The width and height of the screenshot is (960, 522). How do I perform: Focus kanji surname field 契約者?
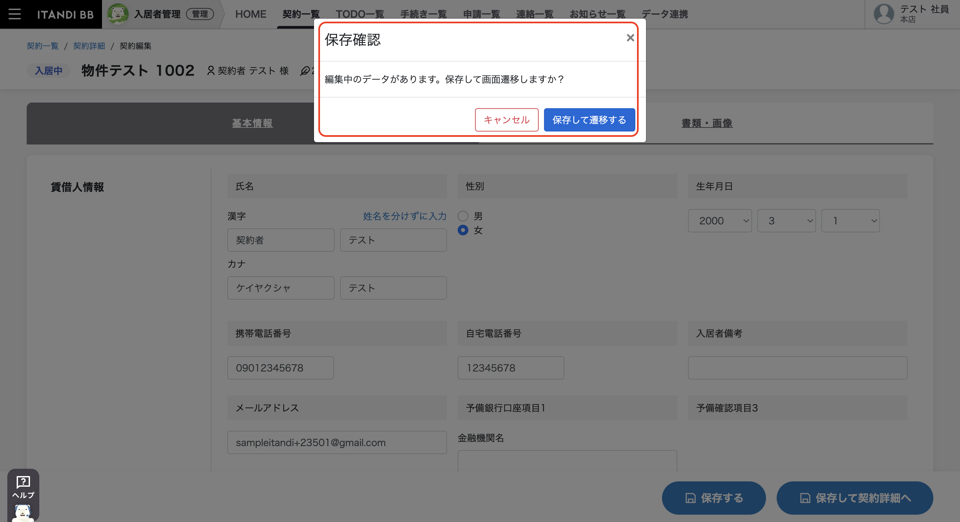(x=281, y=240)
